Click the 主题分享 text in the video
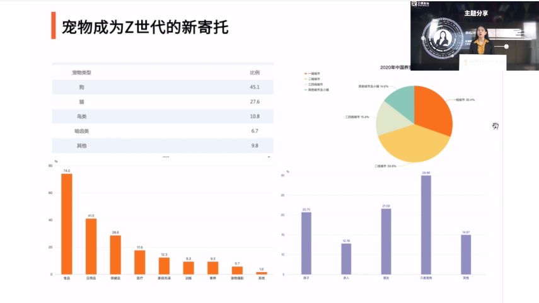Screen dimensions: 539x303 click(x=477, y=13)
